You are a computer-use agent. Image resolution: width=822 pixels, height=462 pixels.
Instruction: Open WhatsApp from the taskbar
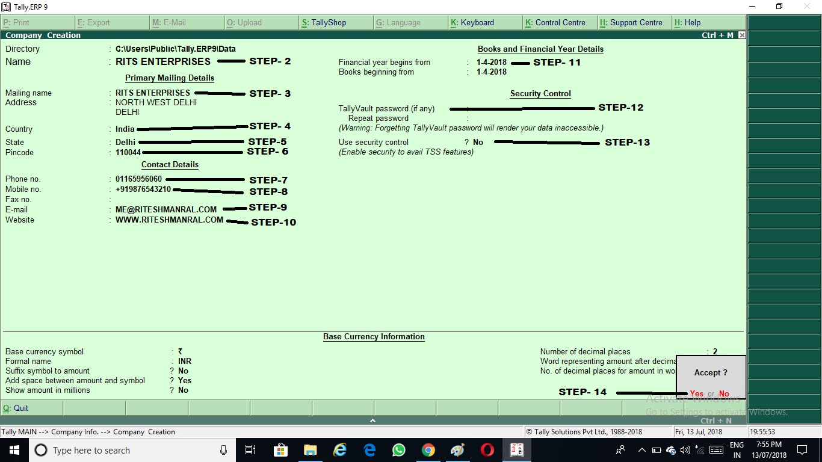399,450
